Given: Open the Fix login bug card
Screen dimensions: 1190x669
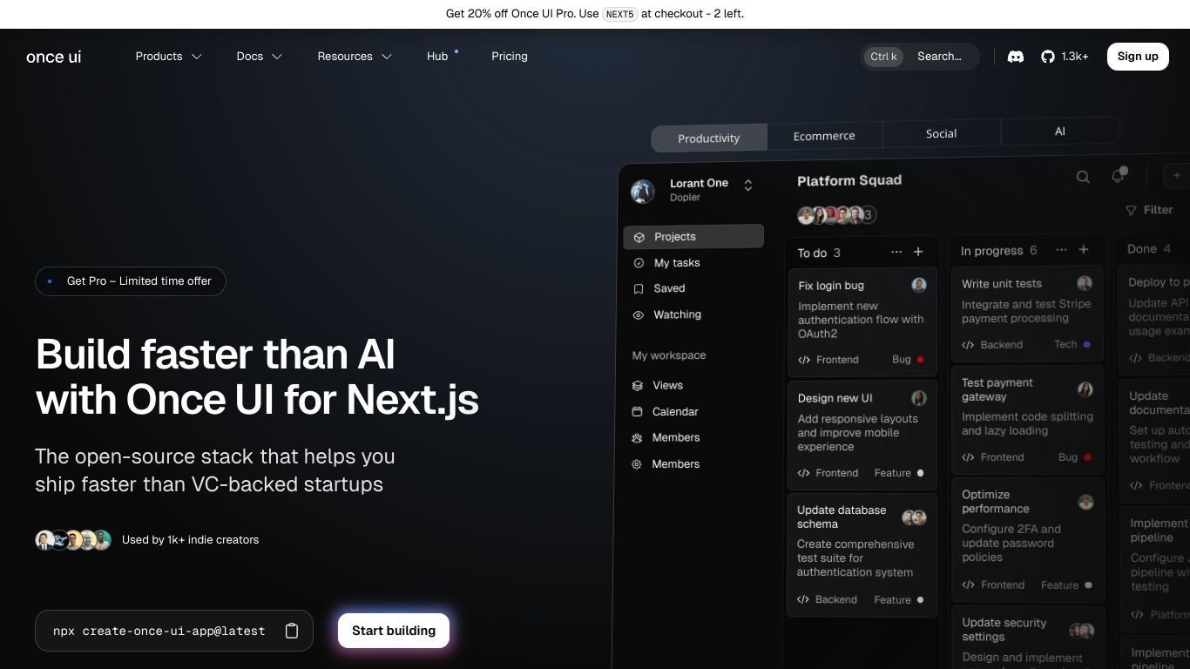Looking at the screenshot, I should tap(862, 322).
